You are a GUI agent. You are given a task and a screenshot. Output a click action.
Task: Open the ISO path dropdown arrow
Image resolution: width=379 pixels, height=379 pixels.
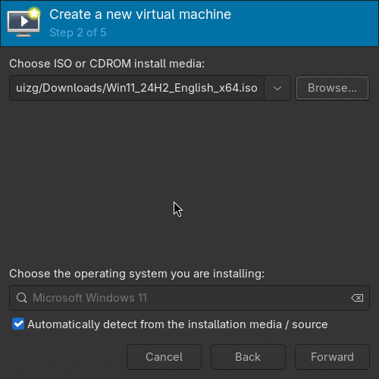tap(277, 88)
